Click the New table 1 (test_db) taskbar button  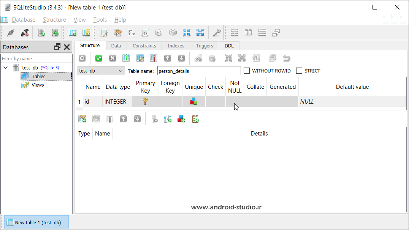tap(36, 222)
